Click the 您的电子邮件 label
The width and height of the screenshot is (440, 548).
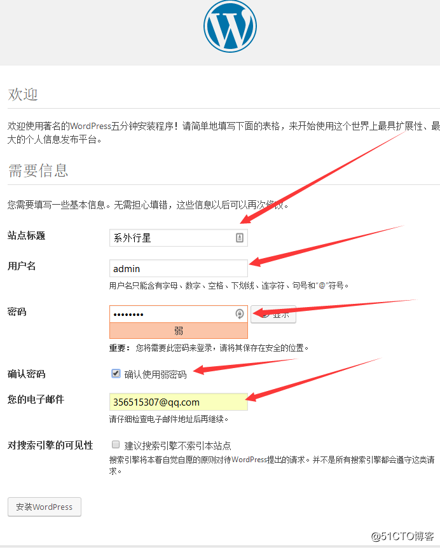[x=36, y=399]
